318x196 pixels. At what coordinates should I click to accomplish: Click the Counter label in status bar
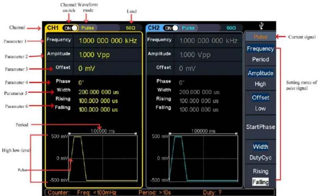pos(59,192)
